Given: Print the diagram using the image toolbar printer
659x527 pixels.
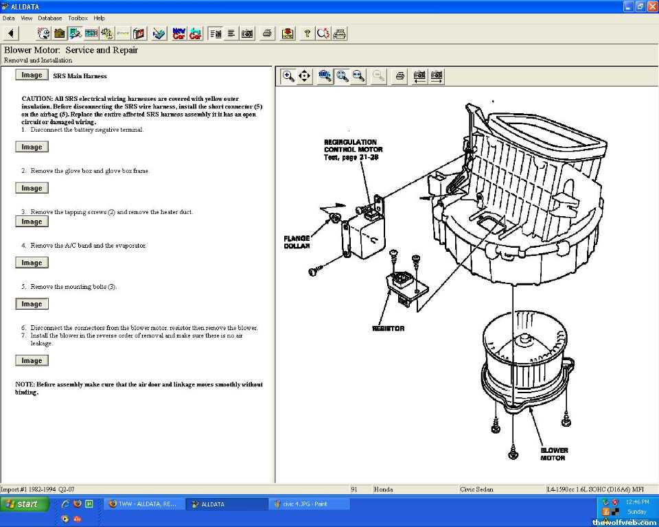Looking at the screenshot, I should [x=400, y=76].
